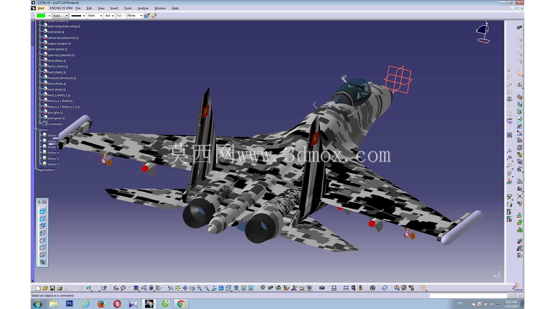This screenshot has width=558, height=309.
Task: Open the Auto line type dropdown
Action: 95,15
